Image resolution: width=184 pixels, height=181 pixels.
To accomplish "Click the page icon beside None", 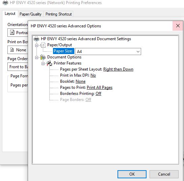I will pos(12,50).
